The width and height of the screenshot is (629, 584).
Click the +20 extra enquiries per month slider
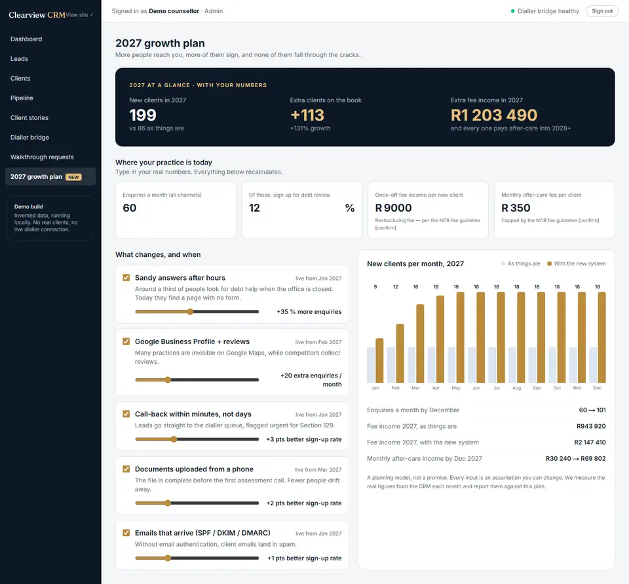pos(197,380)
